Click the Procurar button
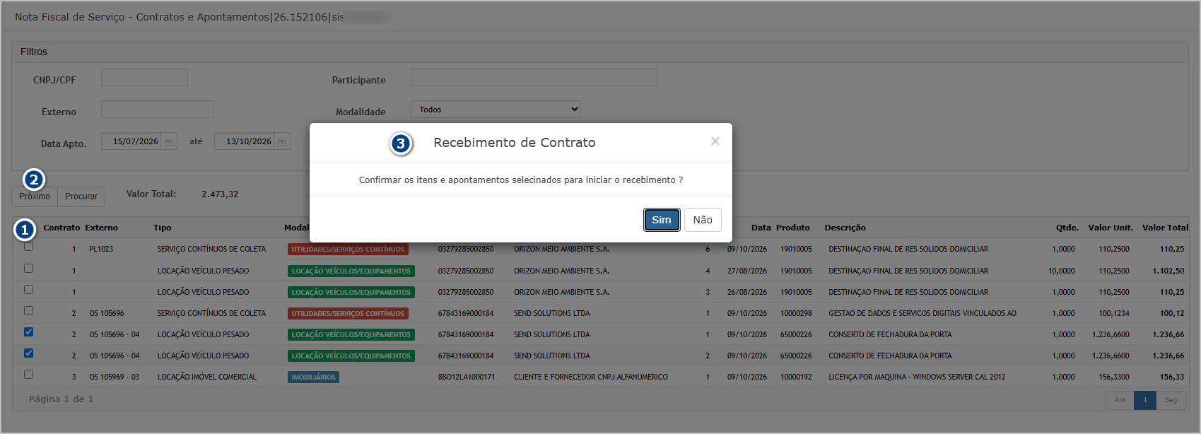 point(81,197)
